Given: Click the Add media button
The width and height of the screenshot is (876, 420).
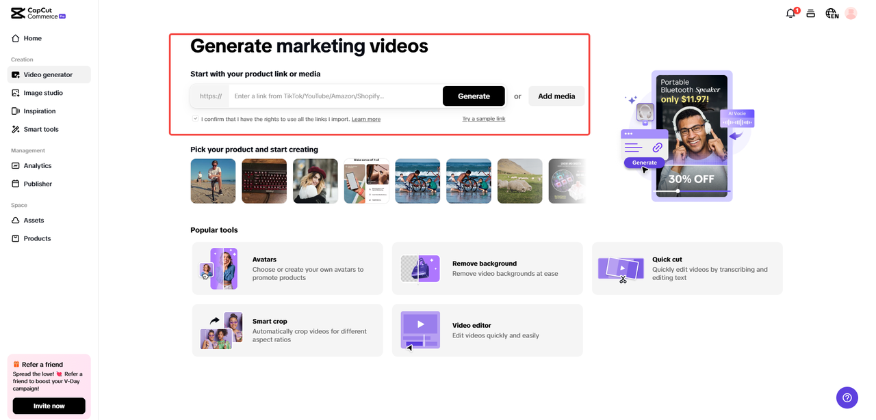Looking at the screenshot, I should [556, 96].
